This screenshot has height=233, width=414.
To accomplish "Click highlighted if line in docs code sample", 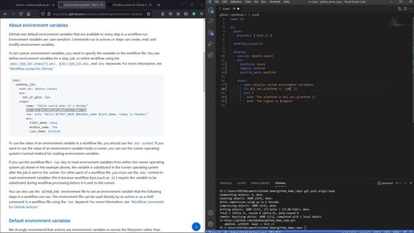I will (56, 110).
